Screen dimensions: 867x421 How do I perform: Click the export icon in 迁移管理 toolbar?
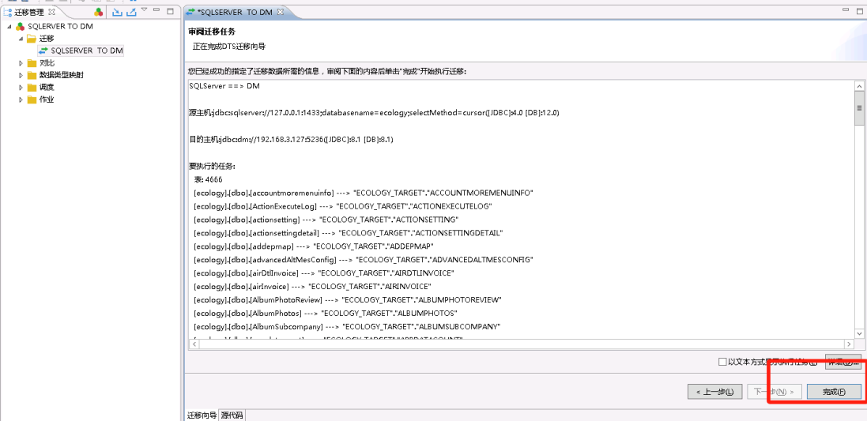(131, 12)
